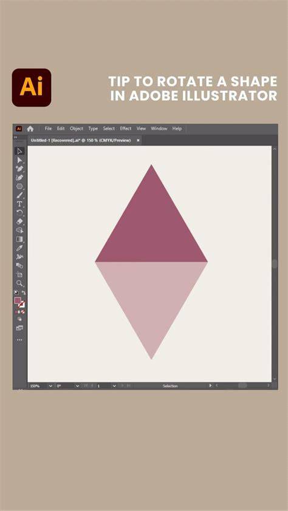
Task: Click the Home icon
Action: coord(30,129)
